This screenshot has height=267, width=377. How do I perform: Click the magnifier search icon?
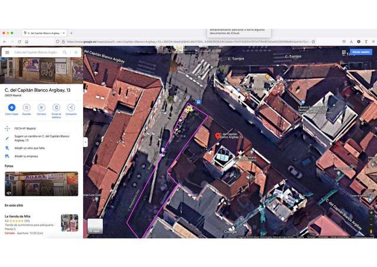click(x=65, y=52)
